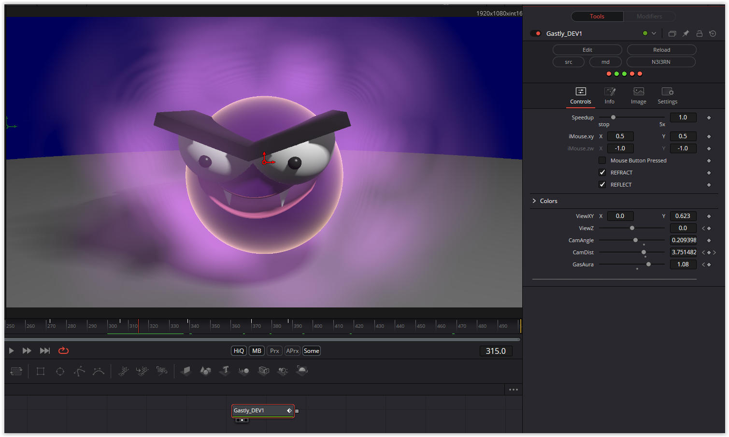Add a particle Merge node from the toolbar
Screen dimensions: 729x437
pos(142,371)
